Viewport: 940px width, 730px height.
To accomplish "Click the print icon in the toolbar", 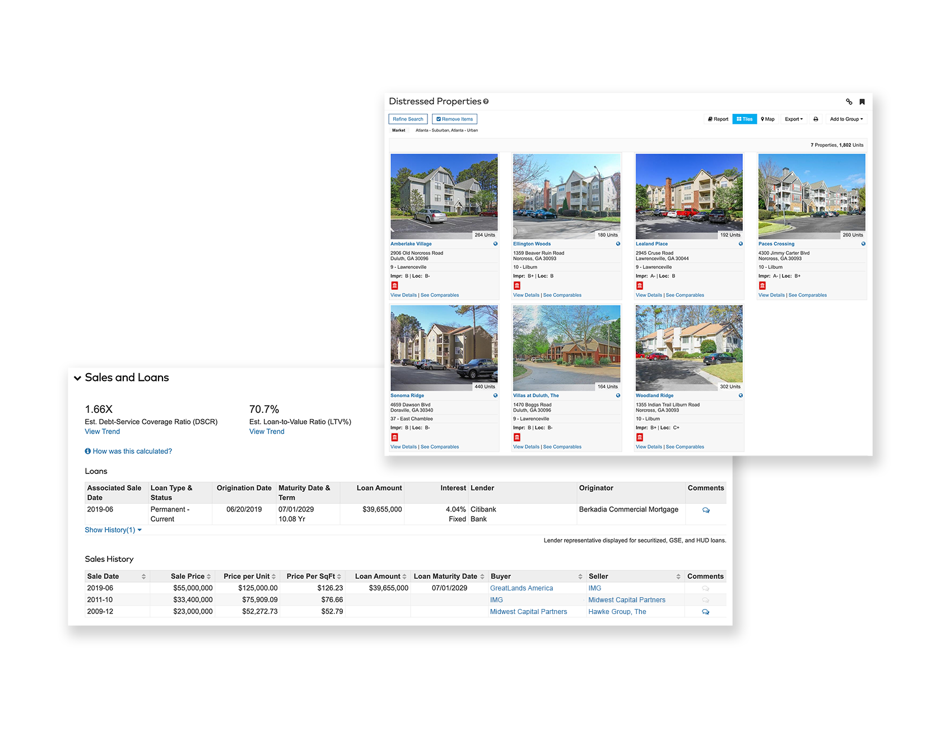I will pyautogui.click(x=816, y=119).
